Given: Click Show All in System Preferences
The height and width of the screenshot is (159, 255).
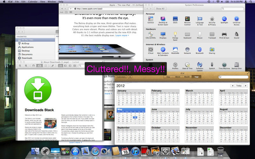Looking at the screenshot, I should (x=160, y=9).
